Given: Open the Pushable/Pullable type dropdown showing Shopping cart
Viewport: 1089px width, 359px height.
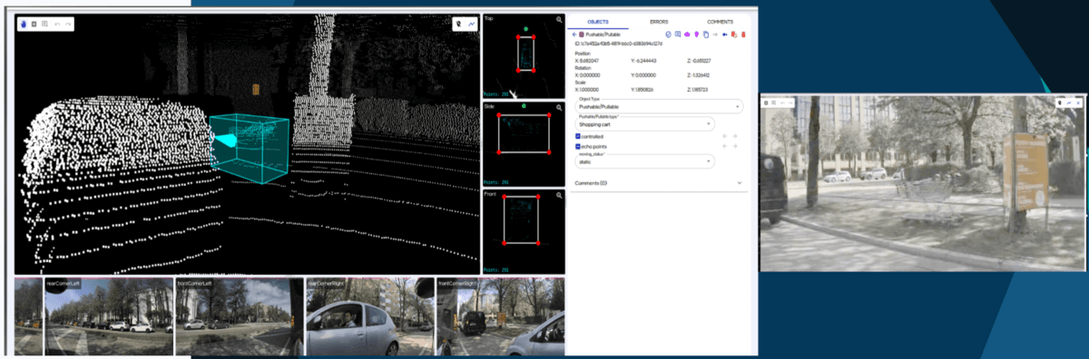Looking at the screenshot, I should tap(644, 123).
